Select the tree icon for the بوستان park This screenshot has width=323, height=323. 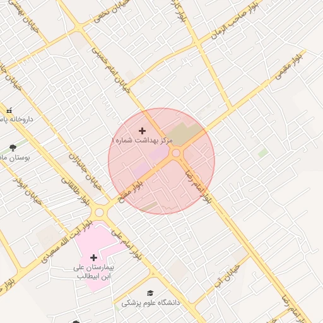[13, 148]
